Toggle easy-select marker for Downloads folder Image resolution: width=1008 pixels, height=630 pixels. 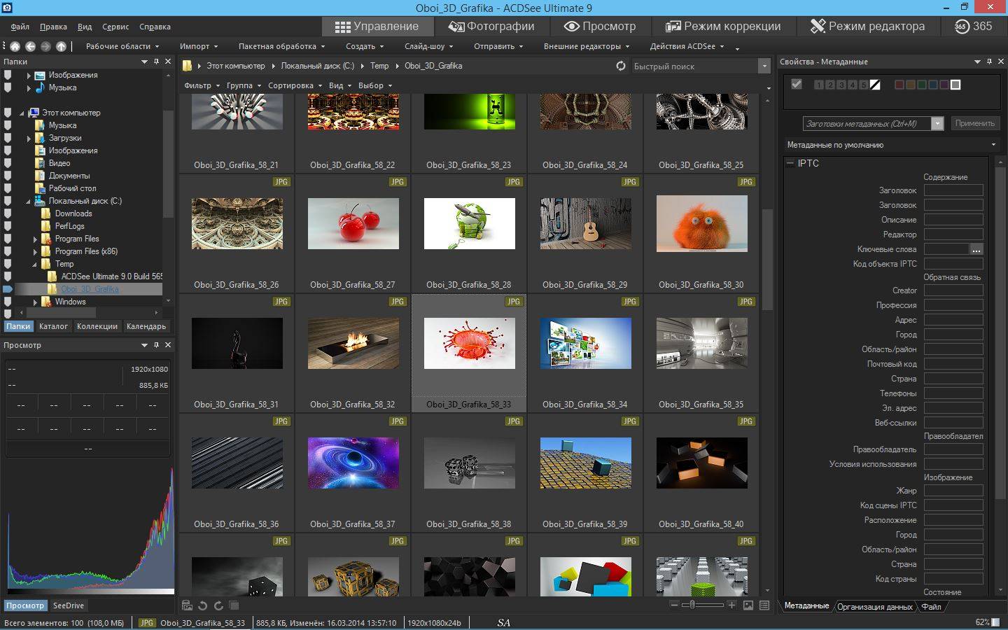(8, 213)
